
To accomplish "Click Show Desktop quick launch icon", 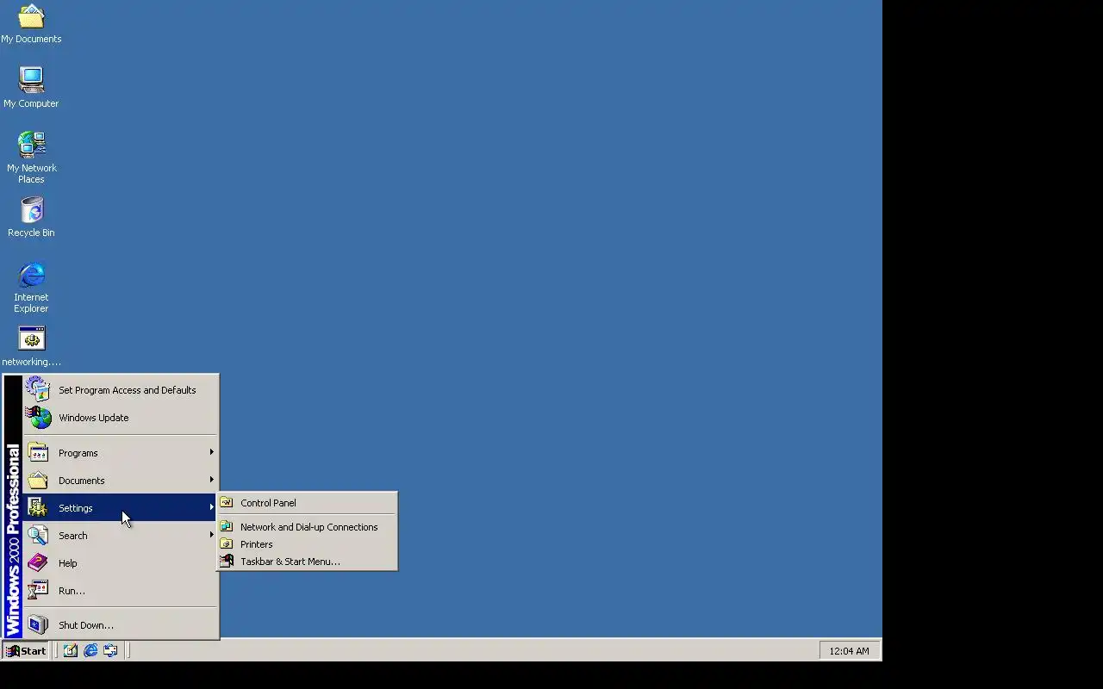I will tap(70, 650).
